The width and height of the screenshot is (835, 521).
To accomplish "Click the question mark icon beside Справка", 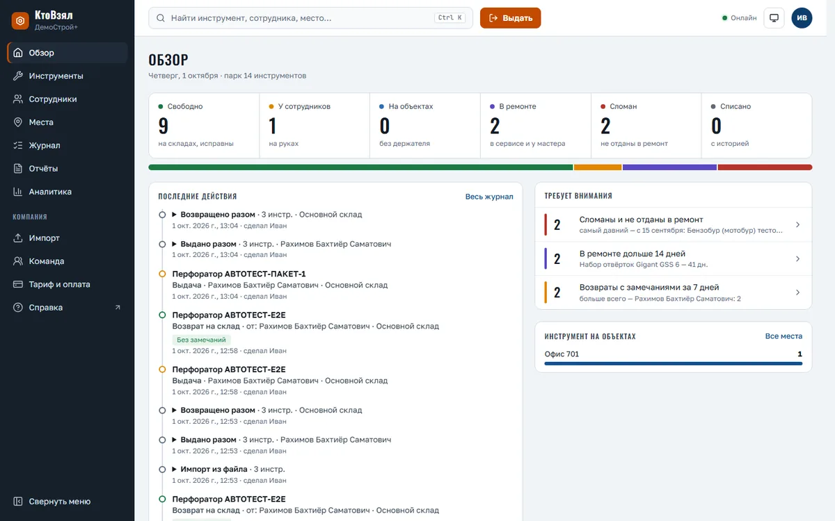I will [x=18, y=308].
